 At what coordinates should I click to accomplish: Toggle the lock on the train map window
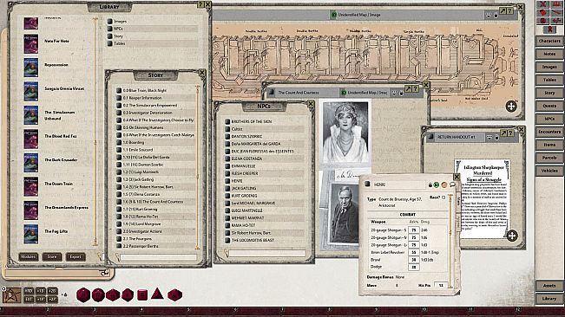coord(496,15)
